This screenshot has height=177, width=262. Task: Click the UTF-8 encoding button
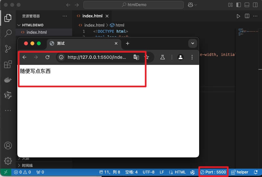click(148, 172)
